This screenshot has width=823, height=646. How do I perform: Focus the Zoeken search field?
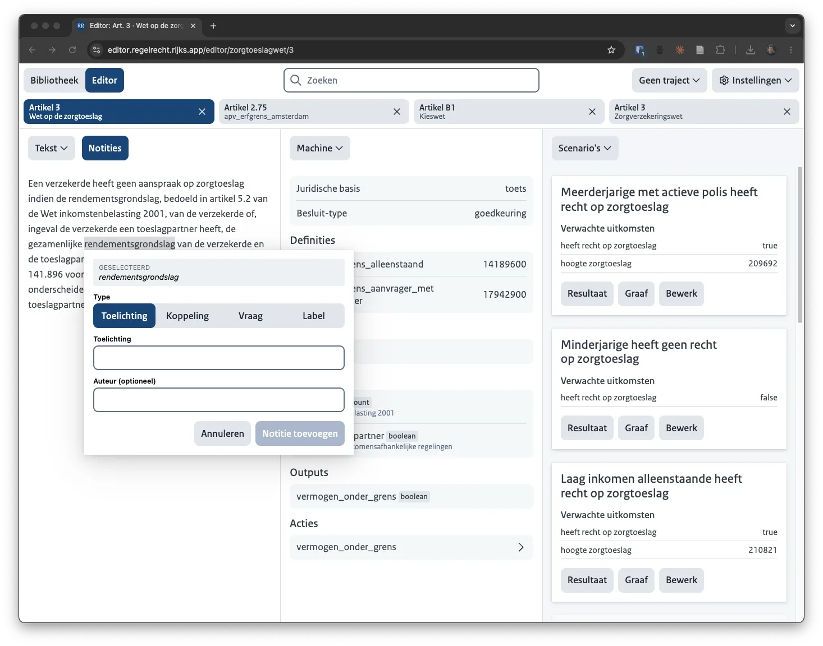click(x=411, y=80)
